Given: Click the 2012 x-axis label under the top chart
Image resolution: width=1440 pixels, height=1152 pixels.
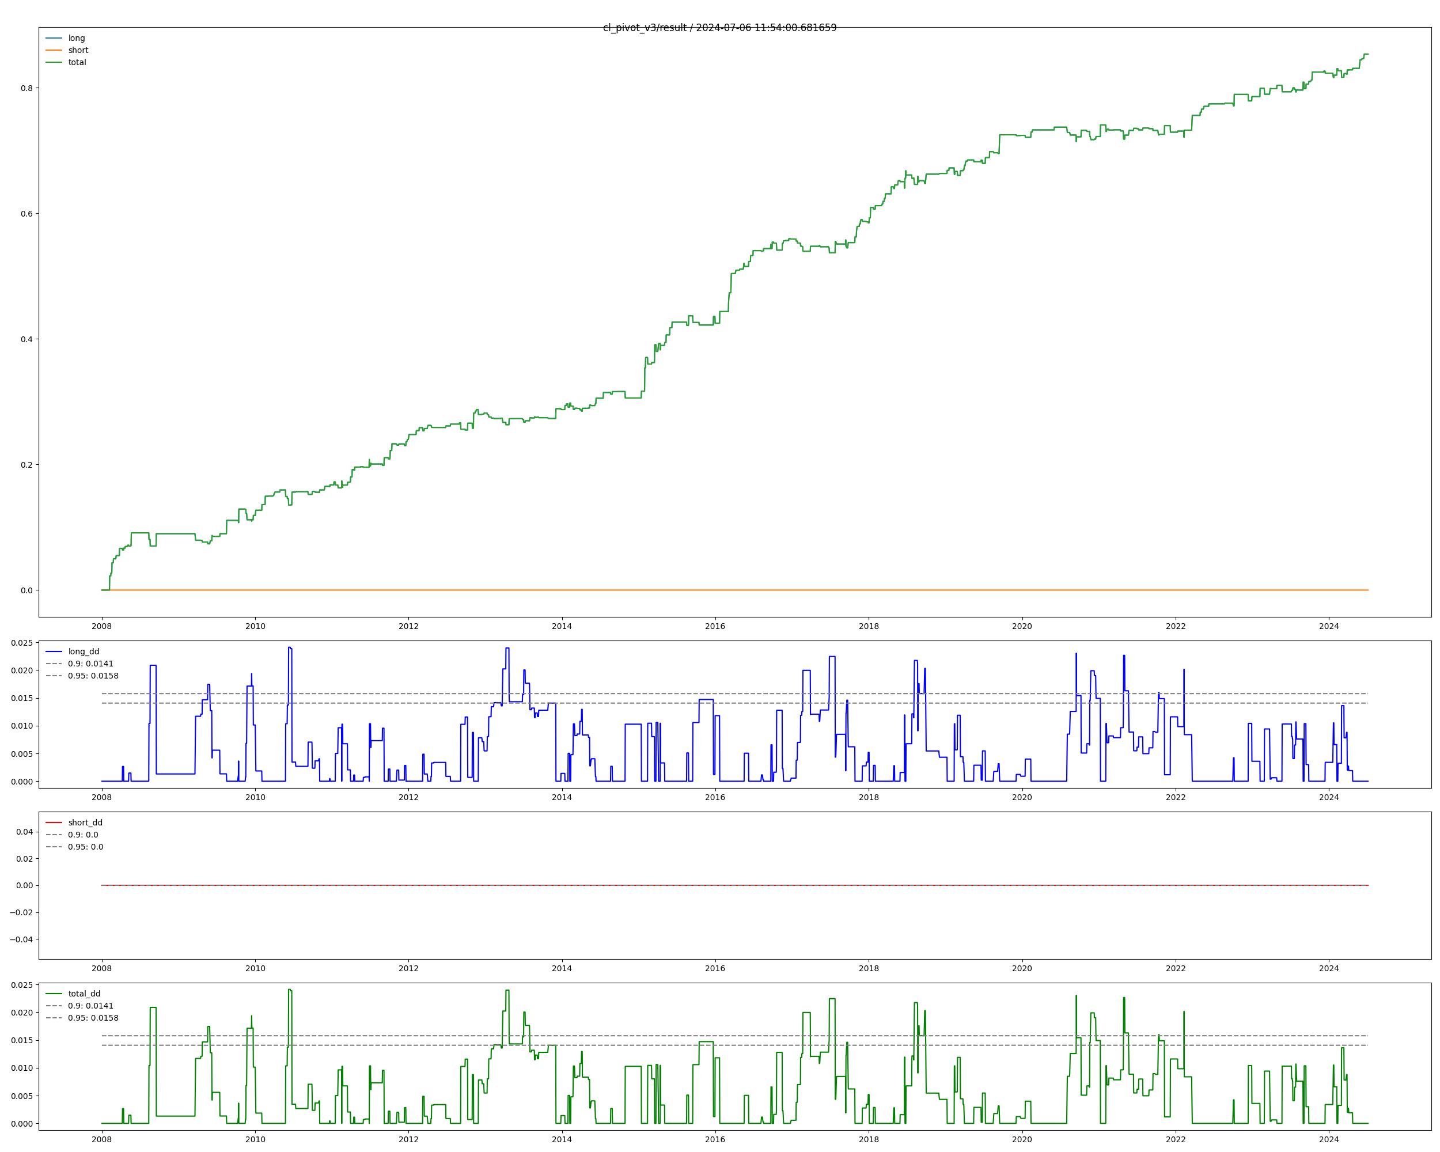Looking at the screenshot, I should (409, 627).
